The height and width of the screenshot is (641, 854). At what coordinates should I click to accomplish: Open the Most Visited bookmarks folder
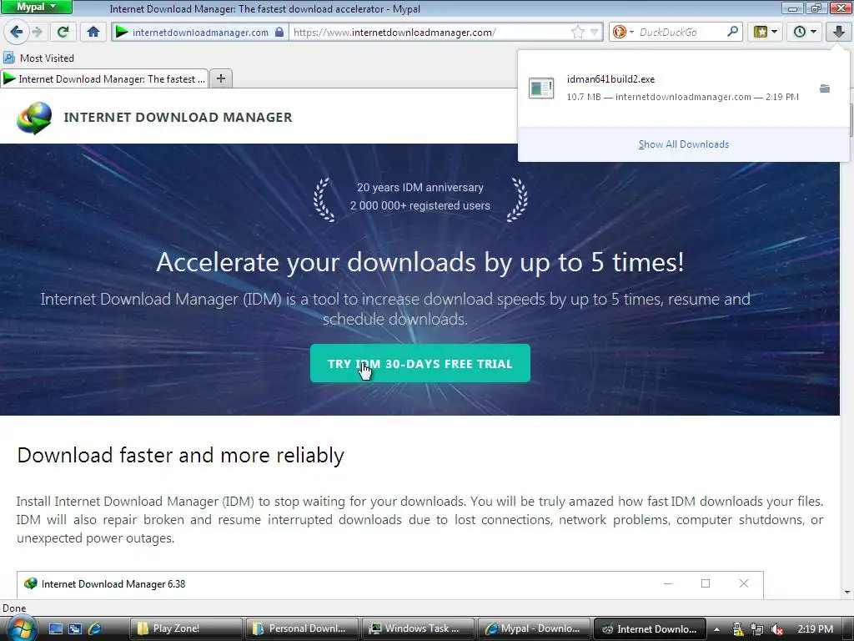38,58
